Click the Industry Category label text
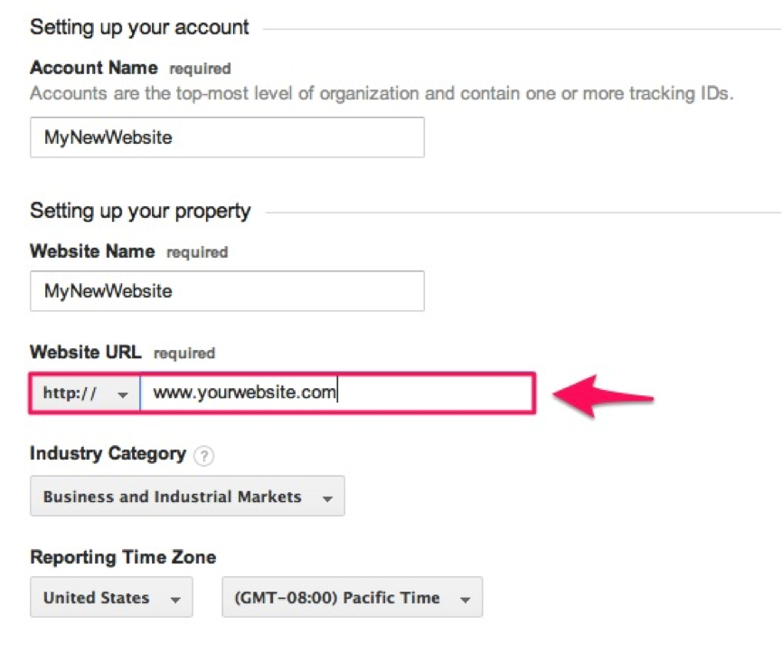Screen dimensions: 782x645 click(x=108, y=454)
